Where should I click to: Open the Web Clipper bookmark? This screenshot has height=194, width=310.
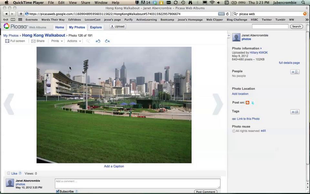(x=214, y=20)
